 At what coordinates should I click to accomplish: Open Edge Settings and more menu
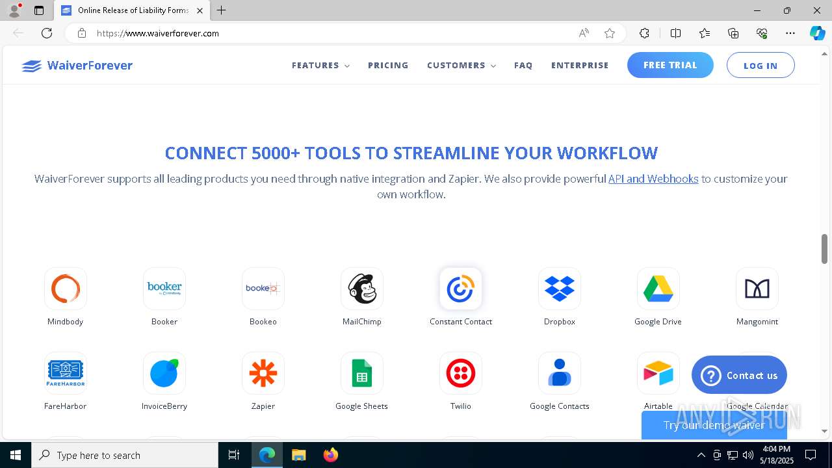[790, 33]
